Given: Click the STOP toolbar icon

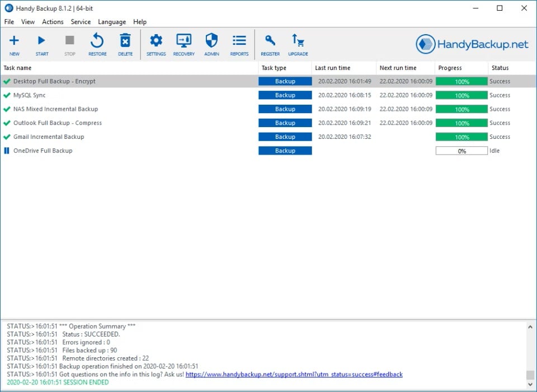Looking at the screenshot, I should [x=70, y=45].
